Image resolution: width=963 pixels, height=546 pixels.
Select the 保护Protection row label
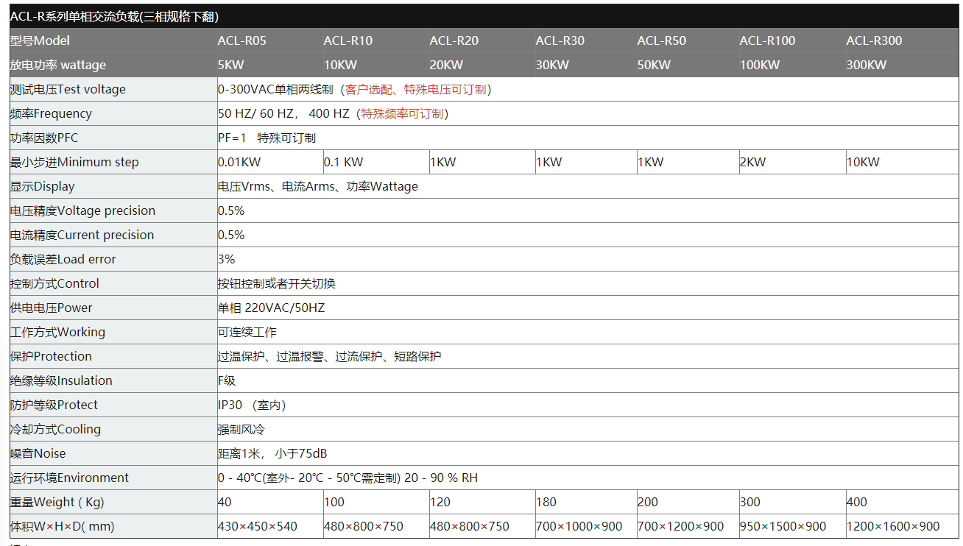pos(51,356)
